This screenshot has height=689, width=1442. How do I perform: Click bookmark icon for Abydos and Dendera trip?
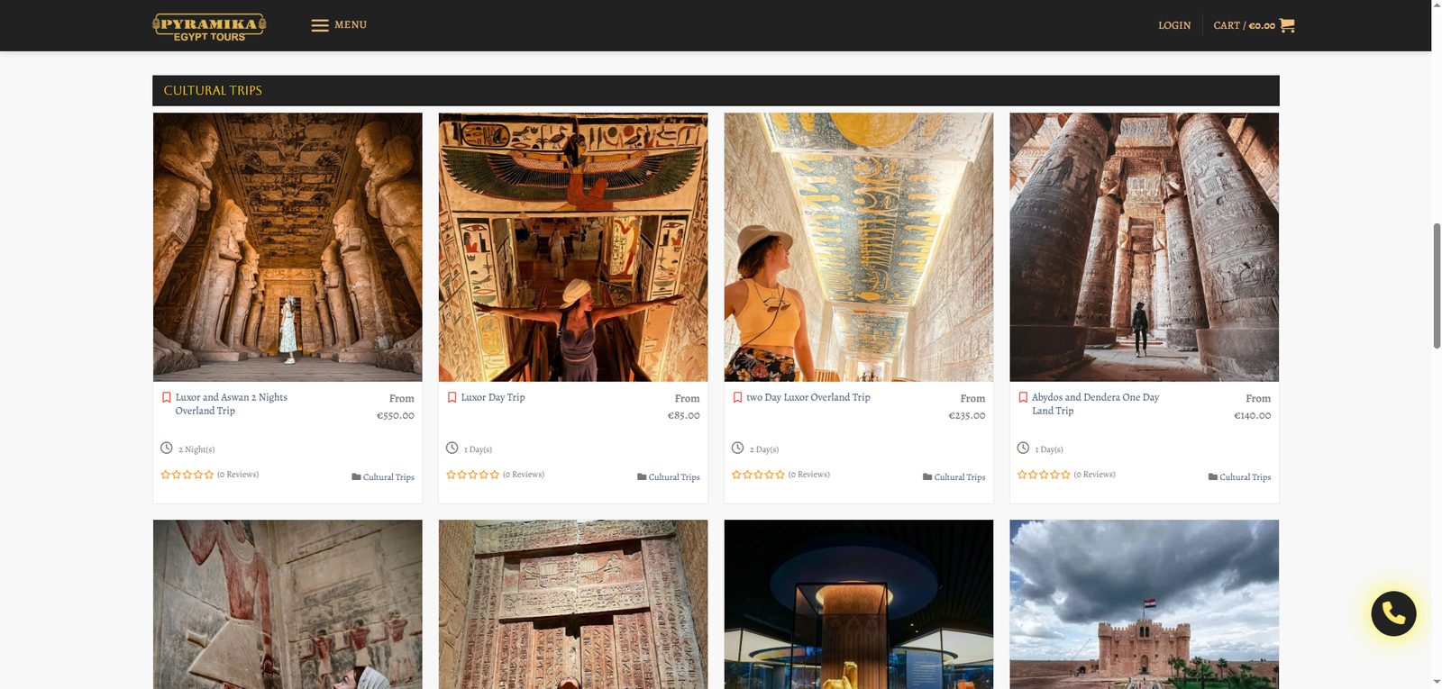[1023, 397]
